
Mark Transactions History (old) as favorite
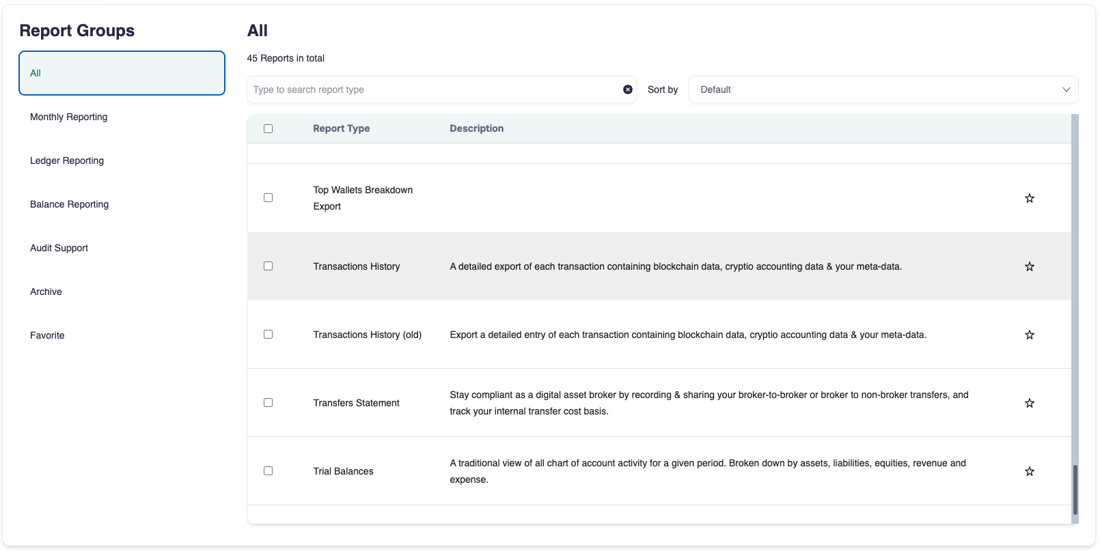(1029, 335)
